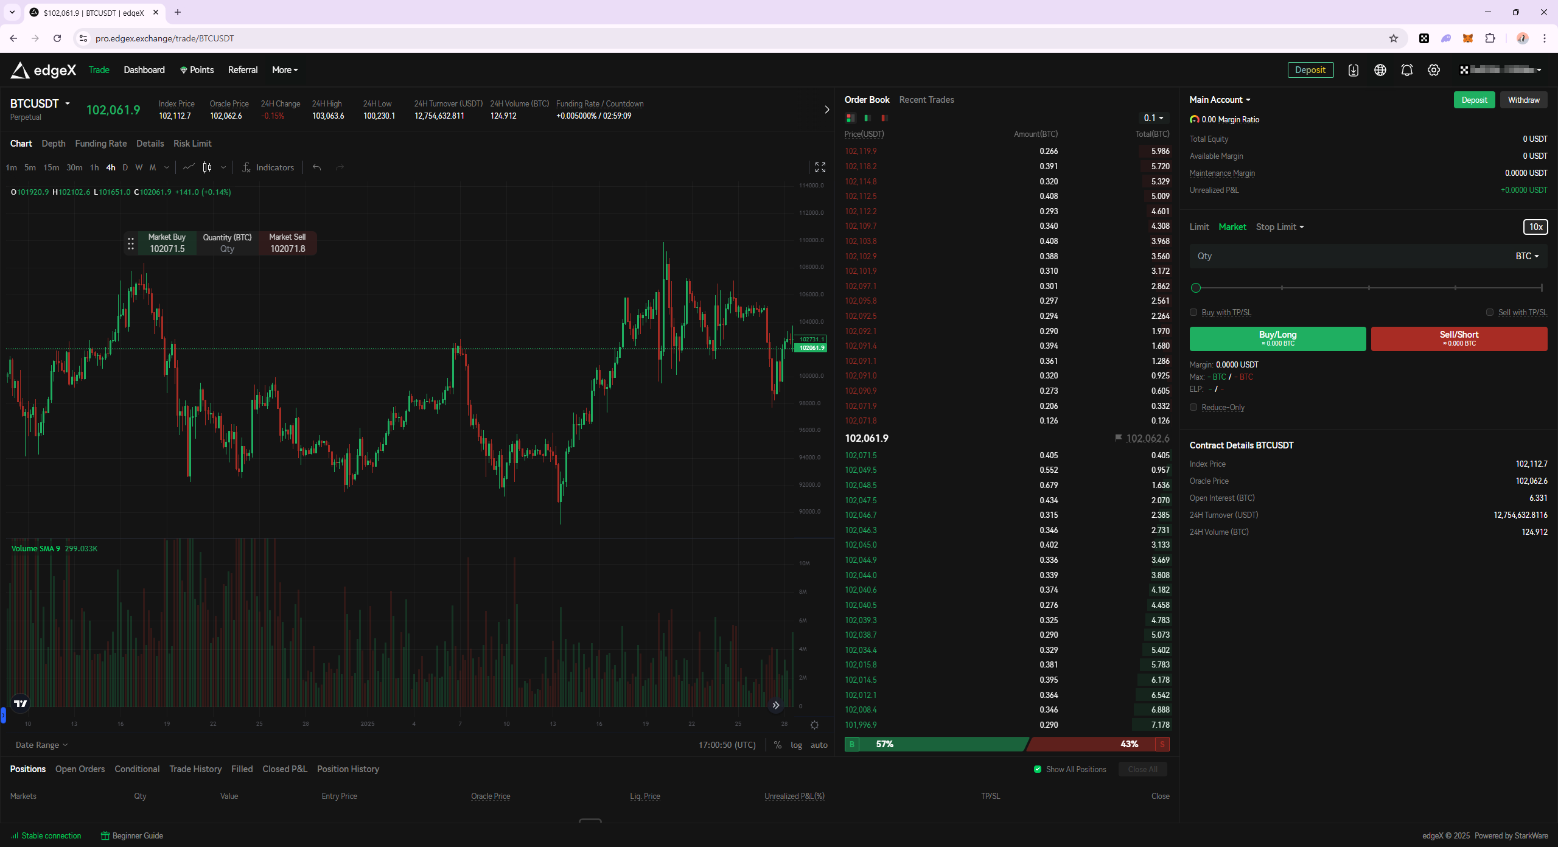This screenshot has width=1558, height=847.
Task: Show only asks in order book
Action: coord(884,118)
